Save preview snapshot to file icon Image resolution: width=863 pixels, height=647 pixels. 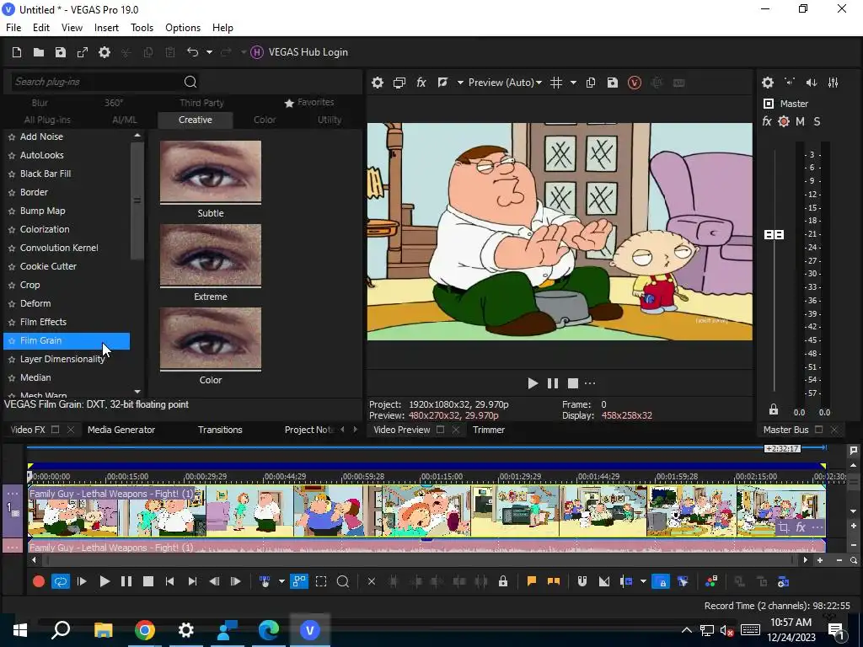coord(613,83)
